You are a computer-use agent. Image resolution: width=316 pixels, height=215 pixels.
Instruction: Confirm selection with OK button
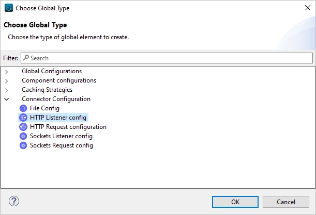pyautogui.click(x=235, y=202)
